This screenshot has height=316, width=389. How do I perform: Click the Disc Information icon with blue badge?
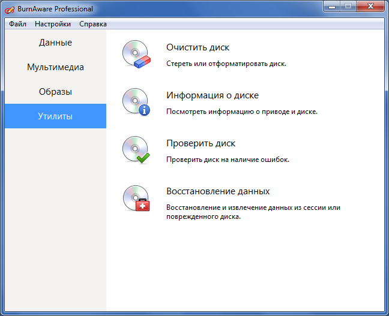click(136, 102)
